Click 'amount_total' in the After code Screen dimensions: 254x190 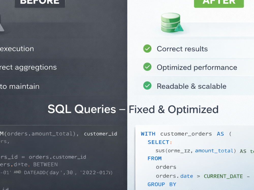click(x=214, y=151)
